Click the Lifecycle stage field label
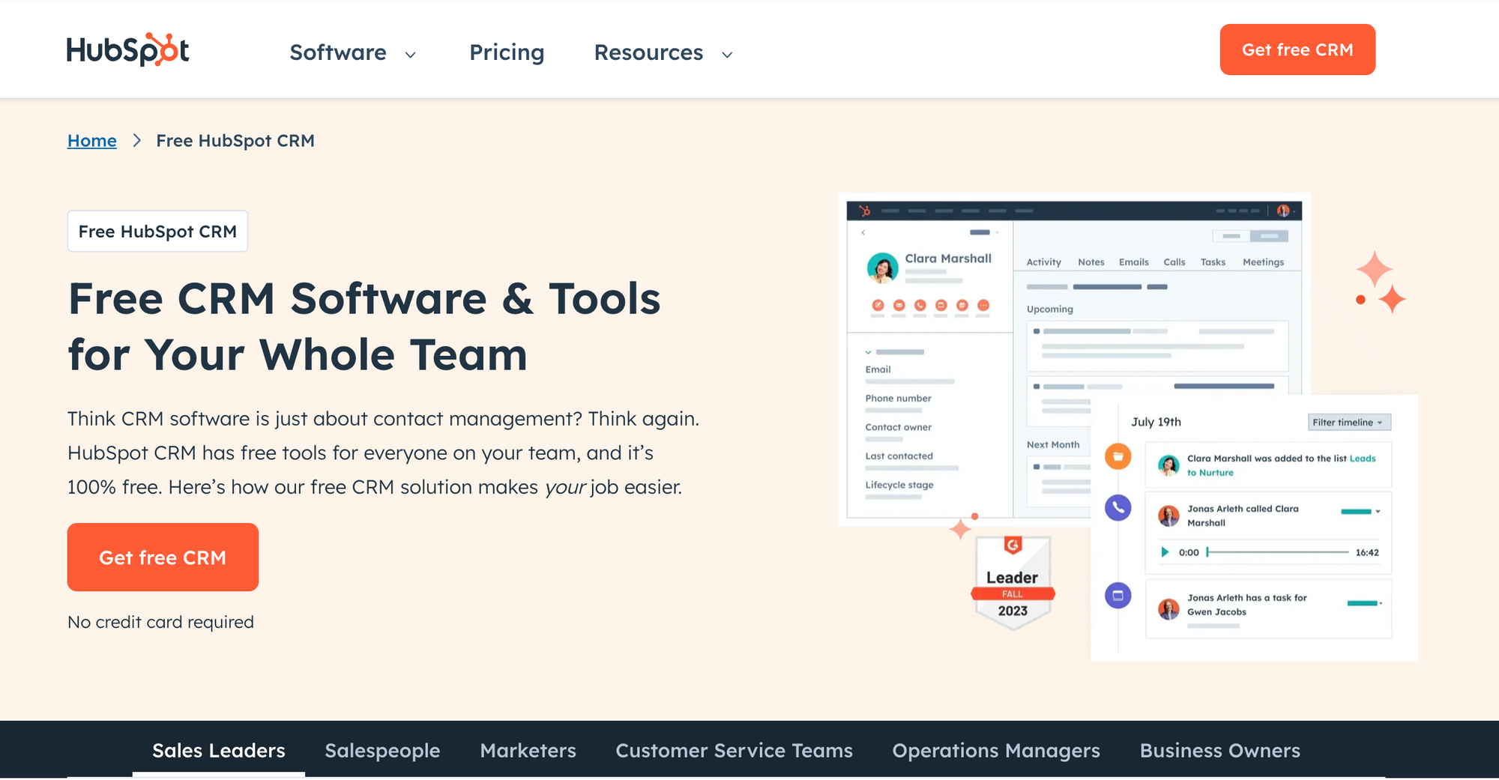 pyautogui.click(x=899, y=485)
